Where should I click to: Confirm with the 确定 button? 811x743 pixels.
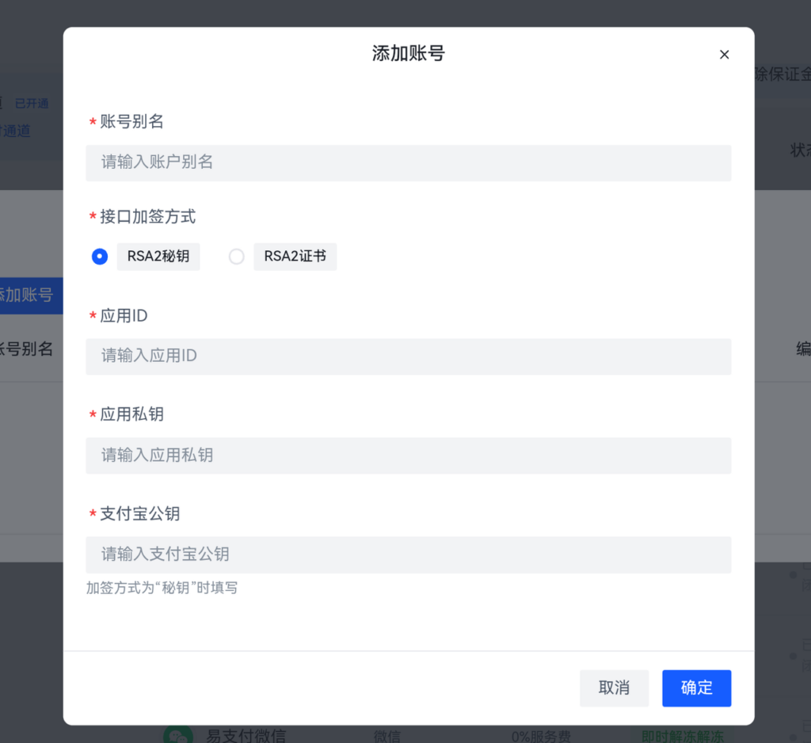coord(696,688)
